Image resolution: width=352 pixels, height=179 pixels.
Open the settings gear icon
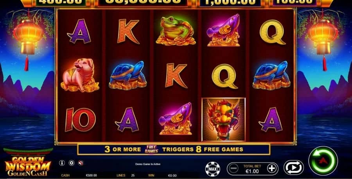coord(72,163)
